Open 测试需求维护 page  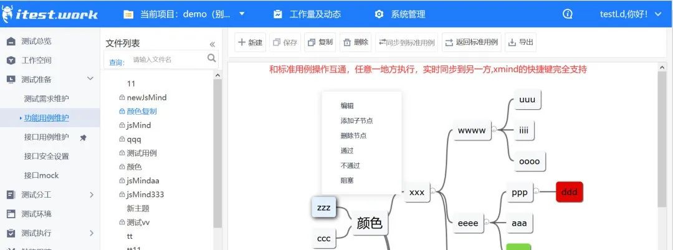[x=46, y=99]
